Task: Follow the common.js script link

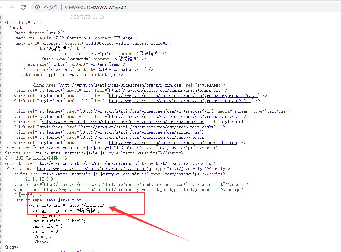Action: coord(94,169)
